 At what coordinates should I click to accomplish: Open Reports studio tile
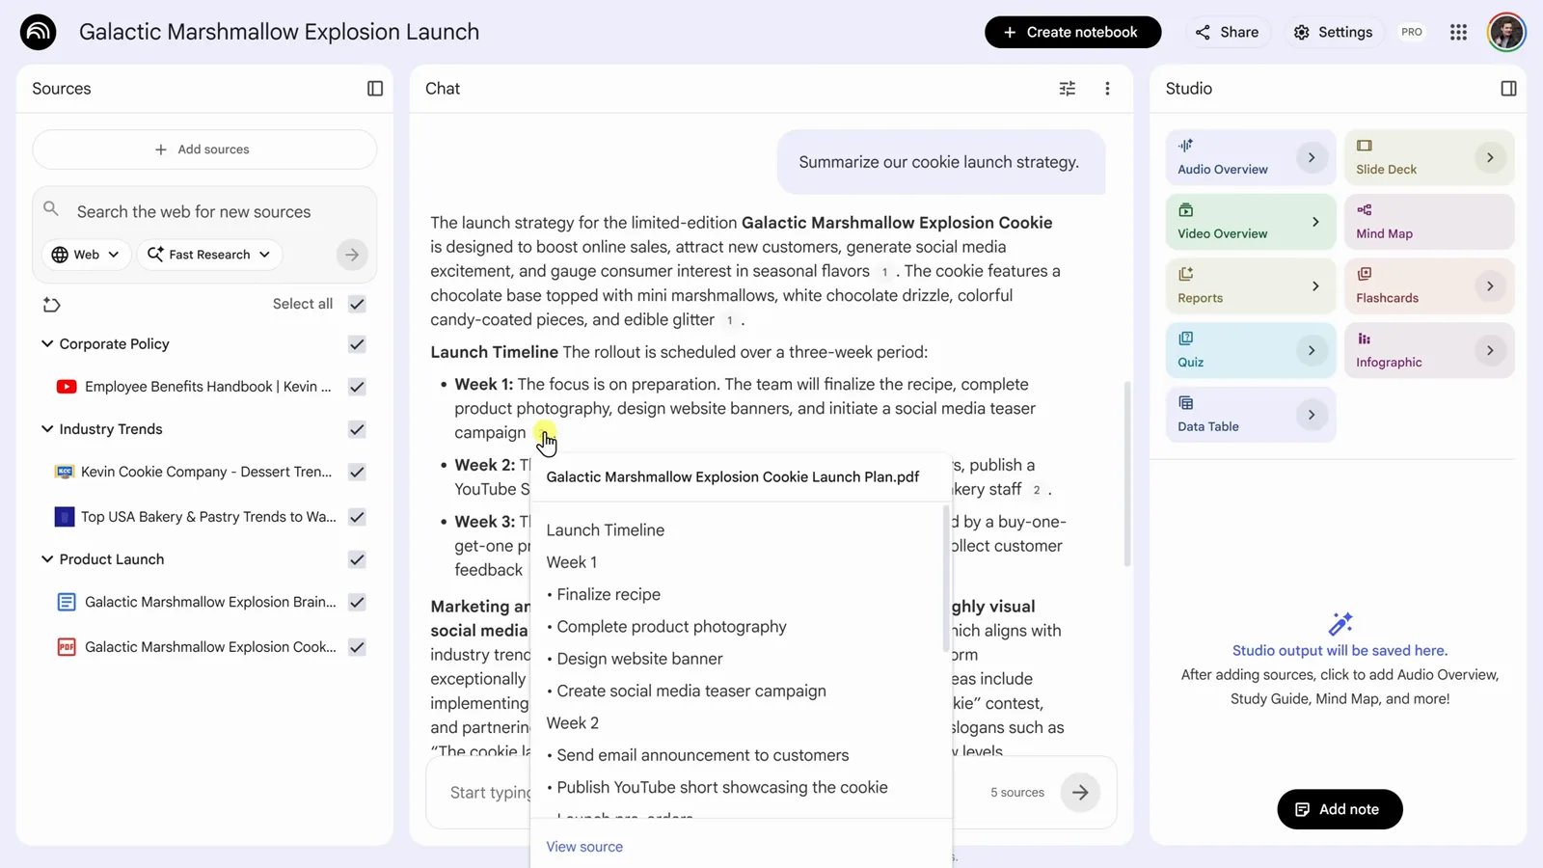click(1251, 286)
